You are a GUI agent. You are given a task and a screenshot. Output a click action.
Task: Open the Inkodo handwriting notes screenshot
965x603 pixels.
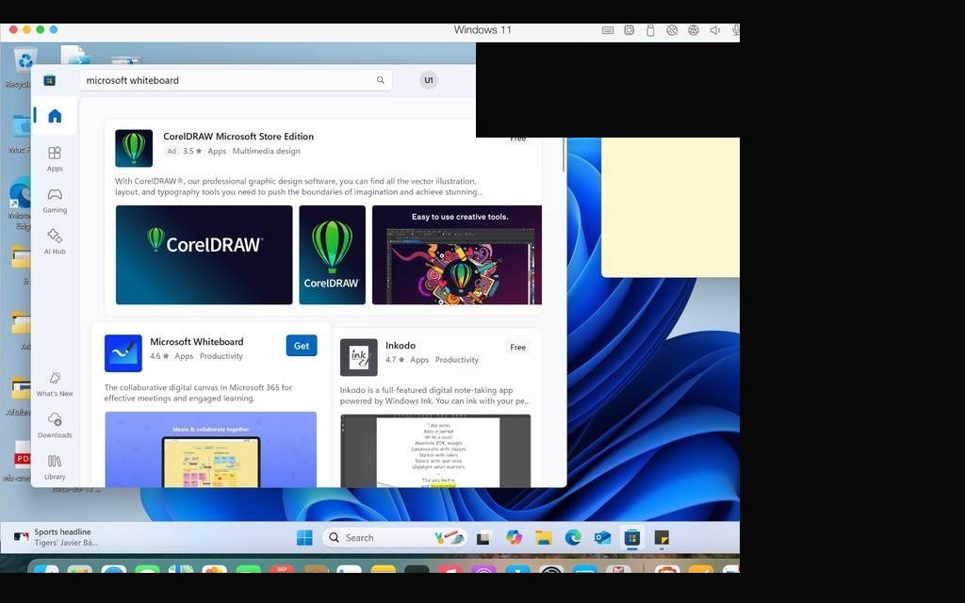[435, 451]
